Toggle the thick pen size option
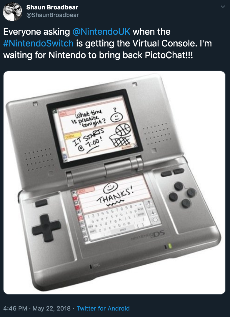Viewport: 230px width, 317px height. (77, 207)
